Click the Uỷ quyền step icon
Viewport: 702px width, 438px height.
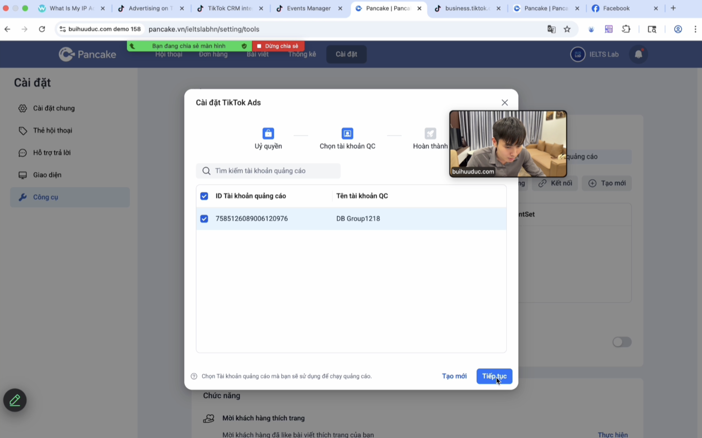[268, 134]
